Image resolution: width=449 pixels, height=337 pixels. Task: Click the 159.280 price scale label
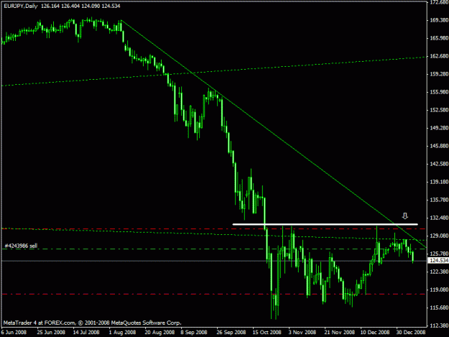[439, 74]
